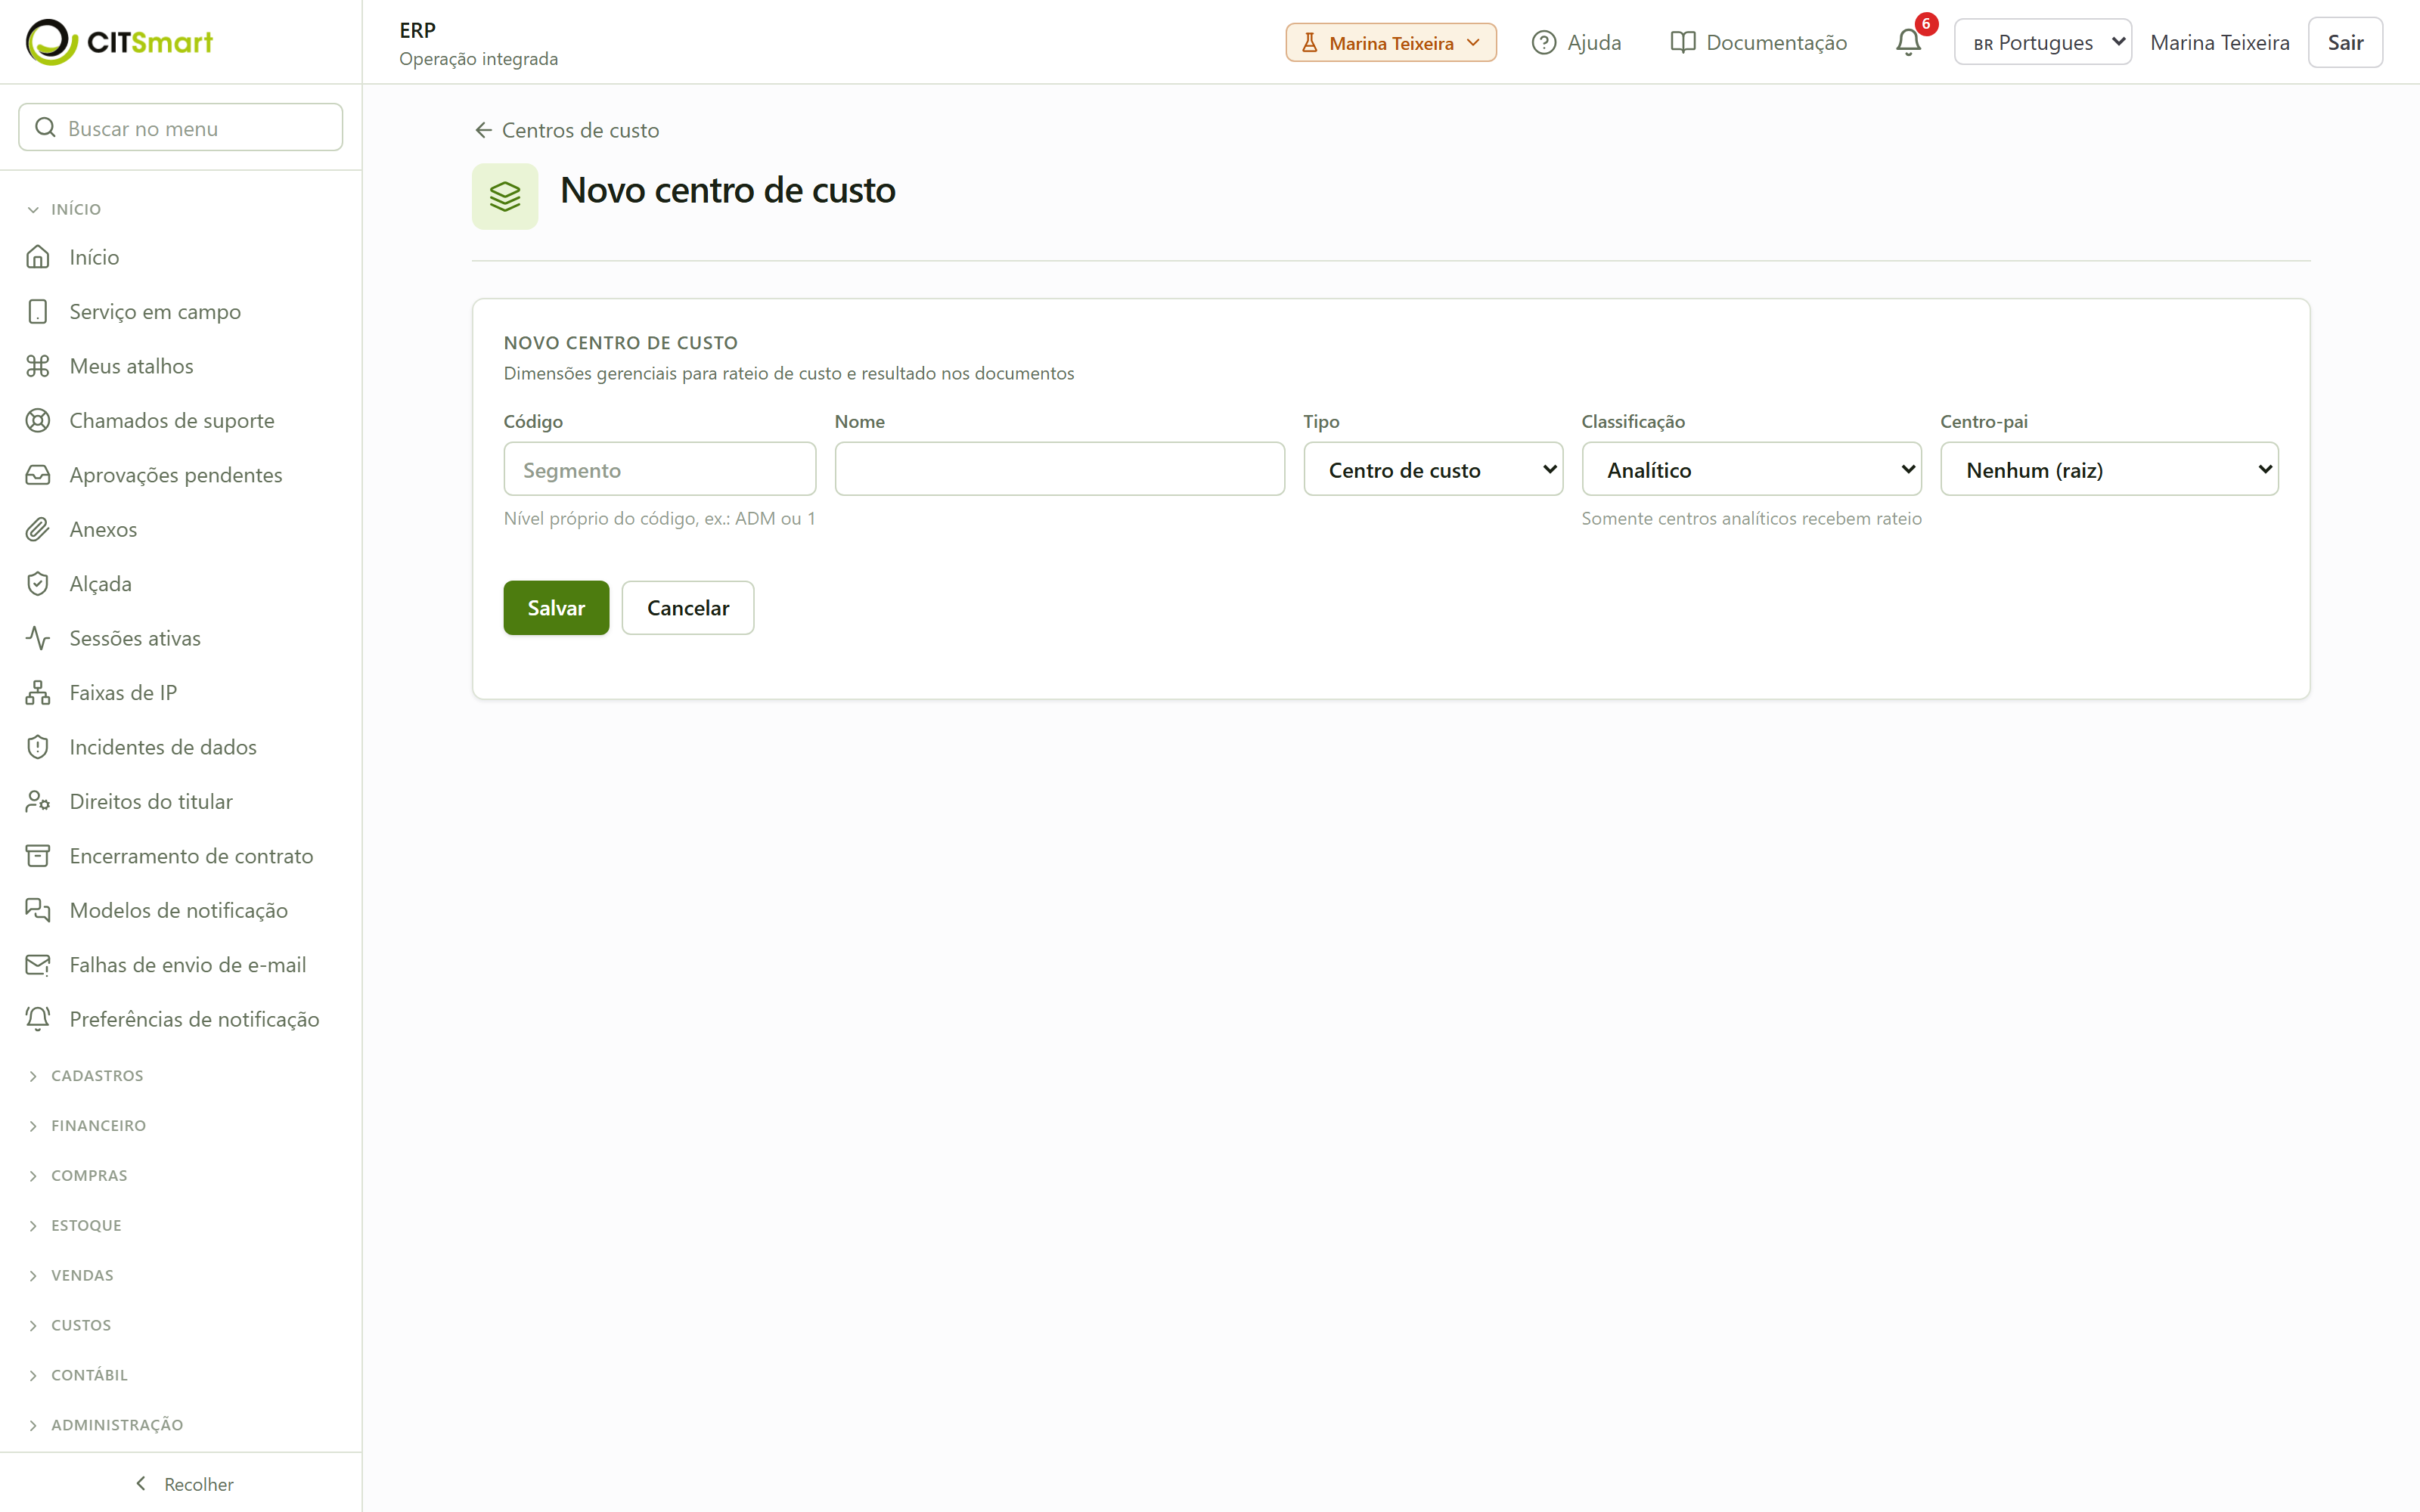Open Aprovações pendentes inbox icon
The height and width of the screenshot is (1512, 2420).
[x=38, y=475]
